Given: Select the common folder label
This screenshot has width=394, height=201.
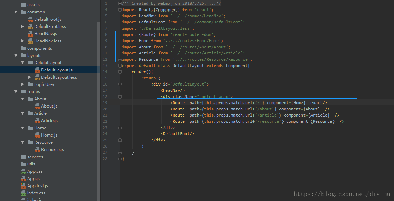Looking at the screenshot, I should (36, 12).
